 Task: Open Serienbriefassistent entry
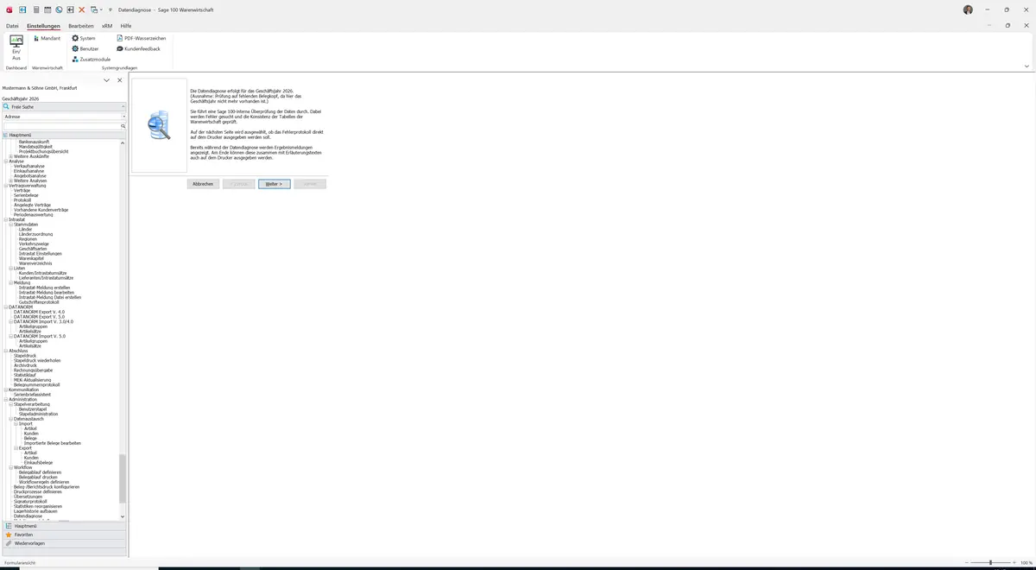pos(32,395)
